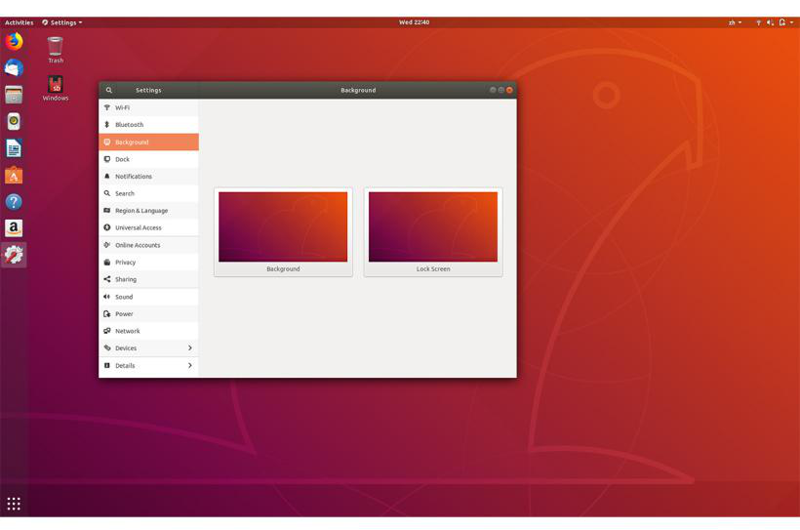Click the Wi-Fi icon in sidebar

pos(107,107)
